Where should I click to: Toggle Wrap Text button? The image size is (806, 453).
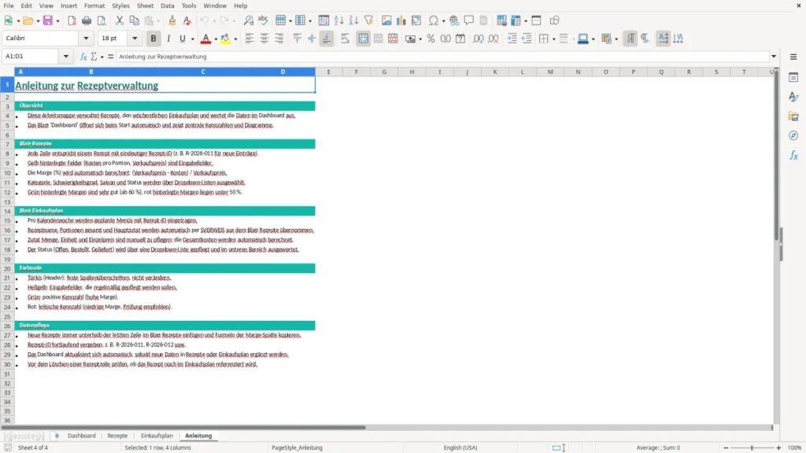(x=345, y=39)
